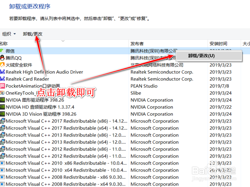
Task: Click 腾讯科技(深圳)有限公司 in the 微信 row
Action: click(154, 51)
